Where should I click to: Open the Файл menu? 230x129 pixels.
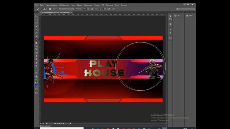(x=42, y=5)
